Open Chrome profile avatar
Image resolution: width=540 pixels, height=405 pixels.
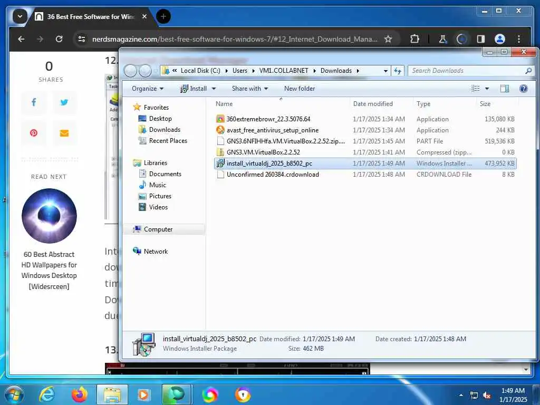(x=500, y=39)
